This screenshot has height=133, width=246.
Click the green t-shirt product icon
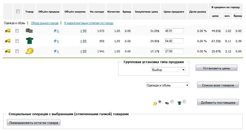click(29, 41)
